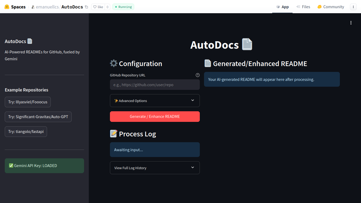Expand View Full Log History
Viewport: 361px width, 203px height.
[155, 168]
